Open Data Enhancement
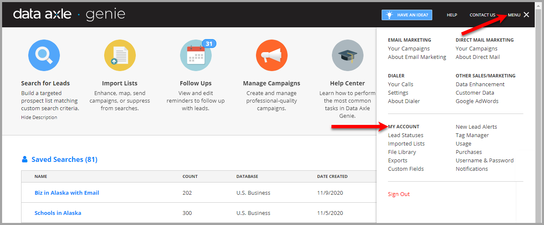This screenshot has width=544, height=225. tap(480, 84)
